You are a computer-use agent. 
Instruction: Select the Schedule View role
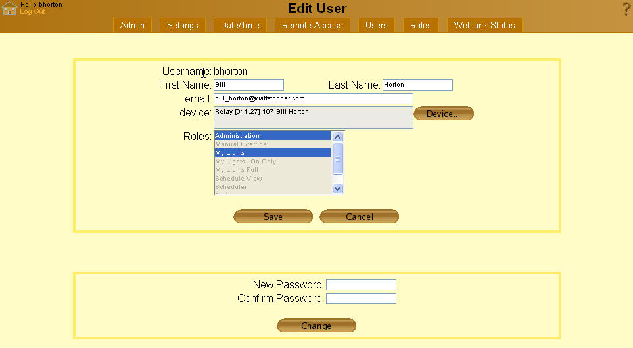[x=273, y=178]
